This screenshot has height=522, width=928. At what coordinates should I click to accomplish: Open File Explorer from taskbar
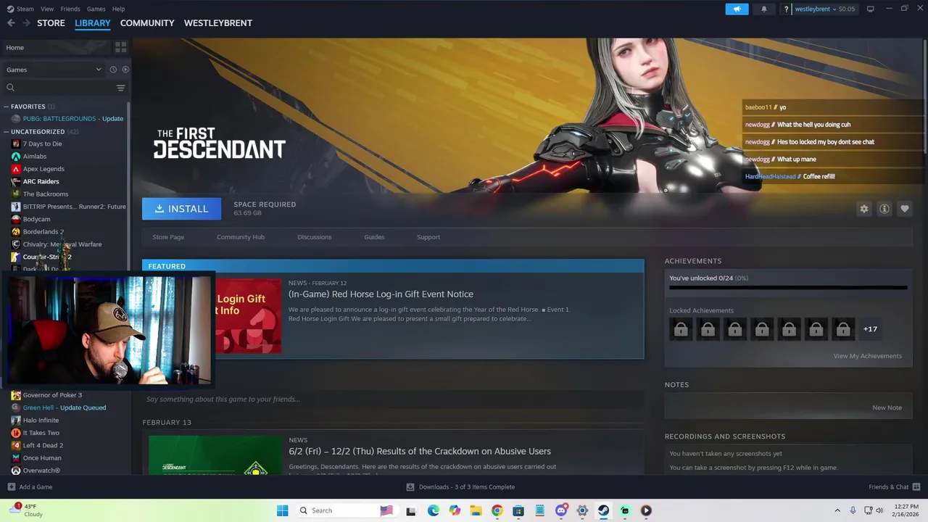476,510
